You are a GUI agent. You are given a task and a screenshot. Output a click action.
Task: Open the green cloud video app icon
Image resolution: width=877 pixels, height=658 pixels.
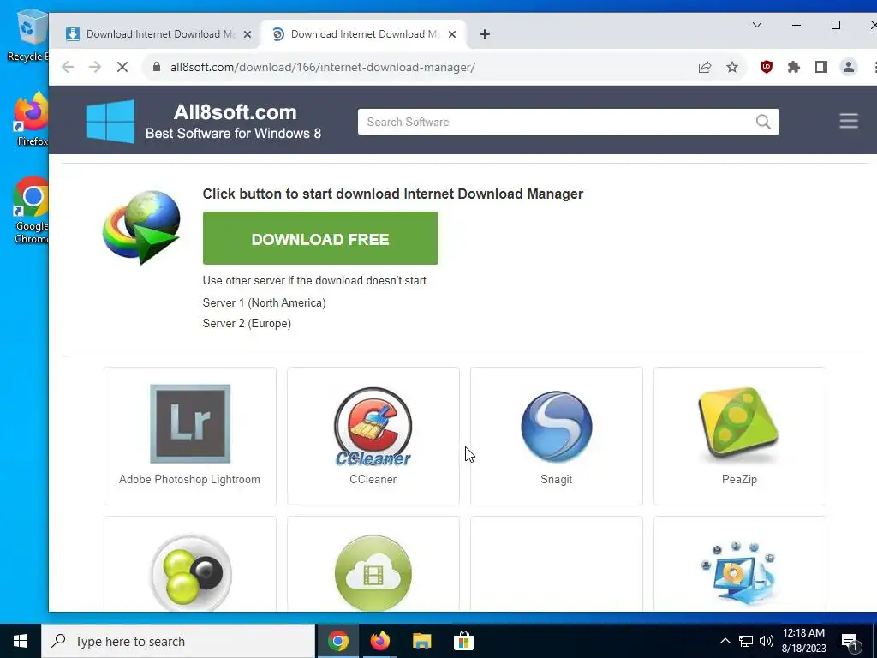(x=373, y=572)
